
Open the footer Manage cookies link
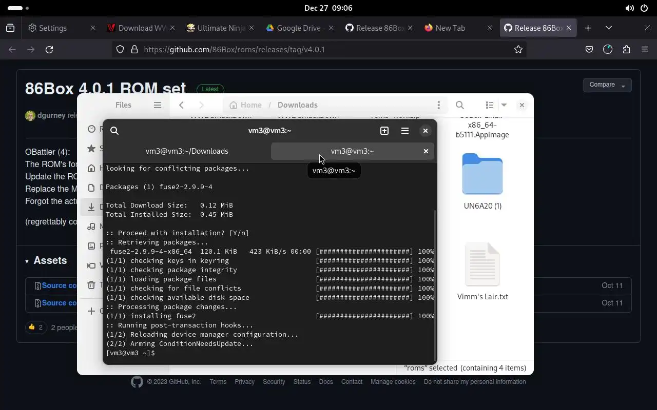click(393, 382)
